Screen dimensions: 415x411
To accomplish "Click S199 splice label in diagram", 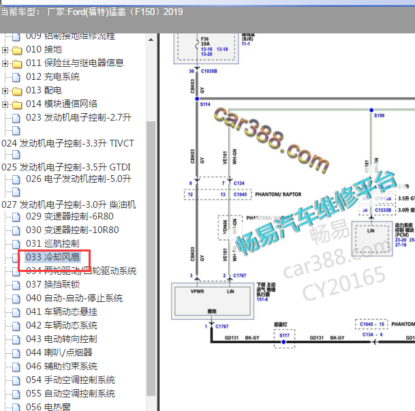I will 379,116.
